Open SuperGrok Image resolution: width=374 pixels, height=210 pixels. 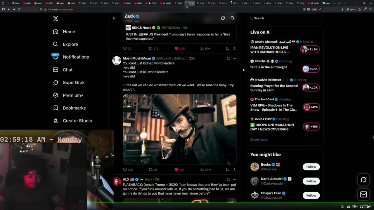(x=69, y=83)
